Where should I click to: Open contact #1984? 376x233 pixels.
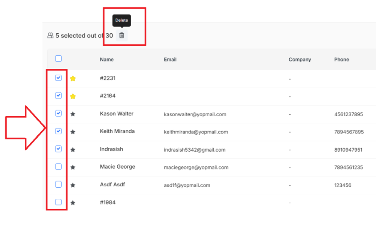point(108,202)
